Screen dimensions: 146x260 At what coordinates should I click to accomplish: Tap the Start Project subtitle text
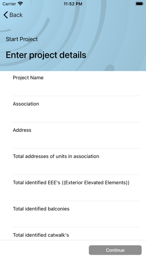(22, 39)
